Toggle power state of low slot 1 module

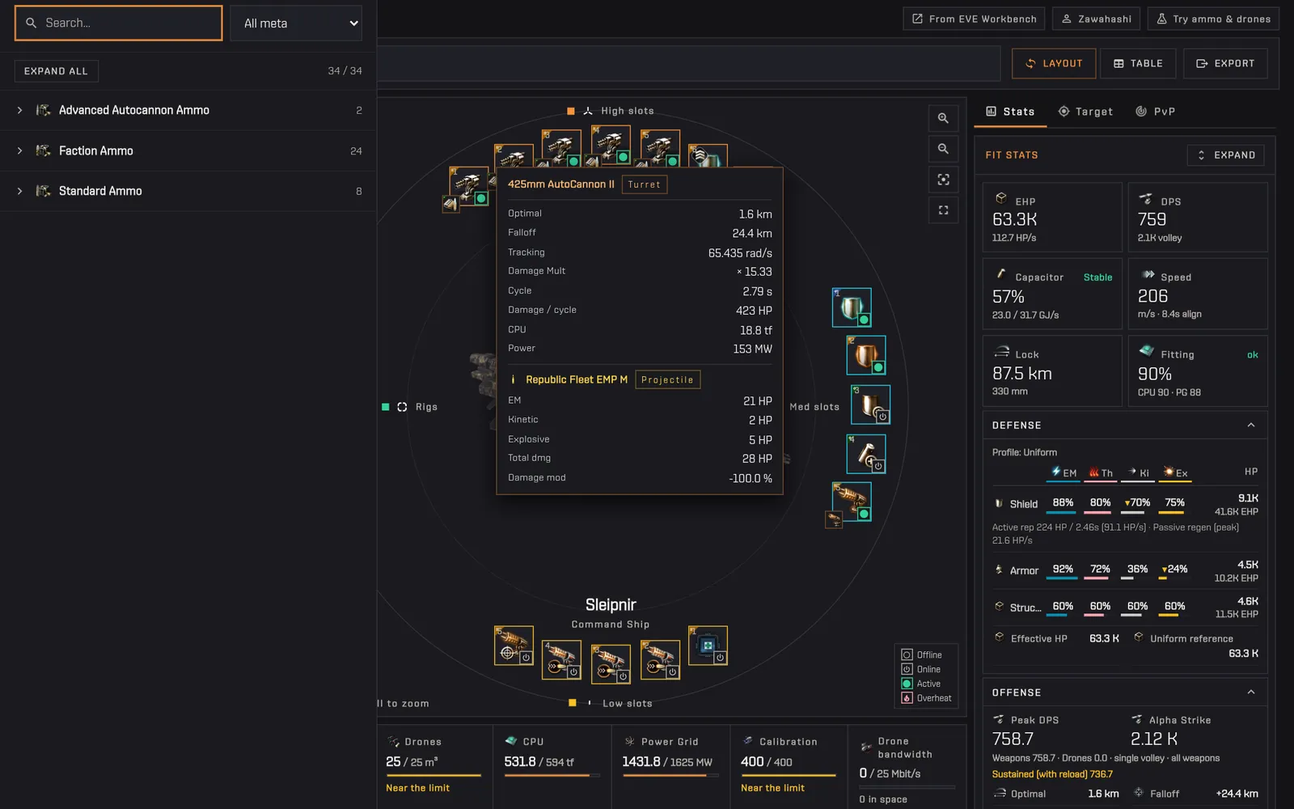[x=720, y=658]
